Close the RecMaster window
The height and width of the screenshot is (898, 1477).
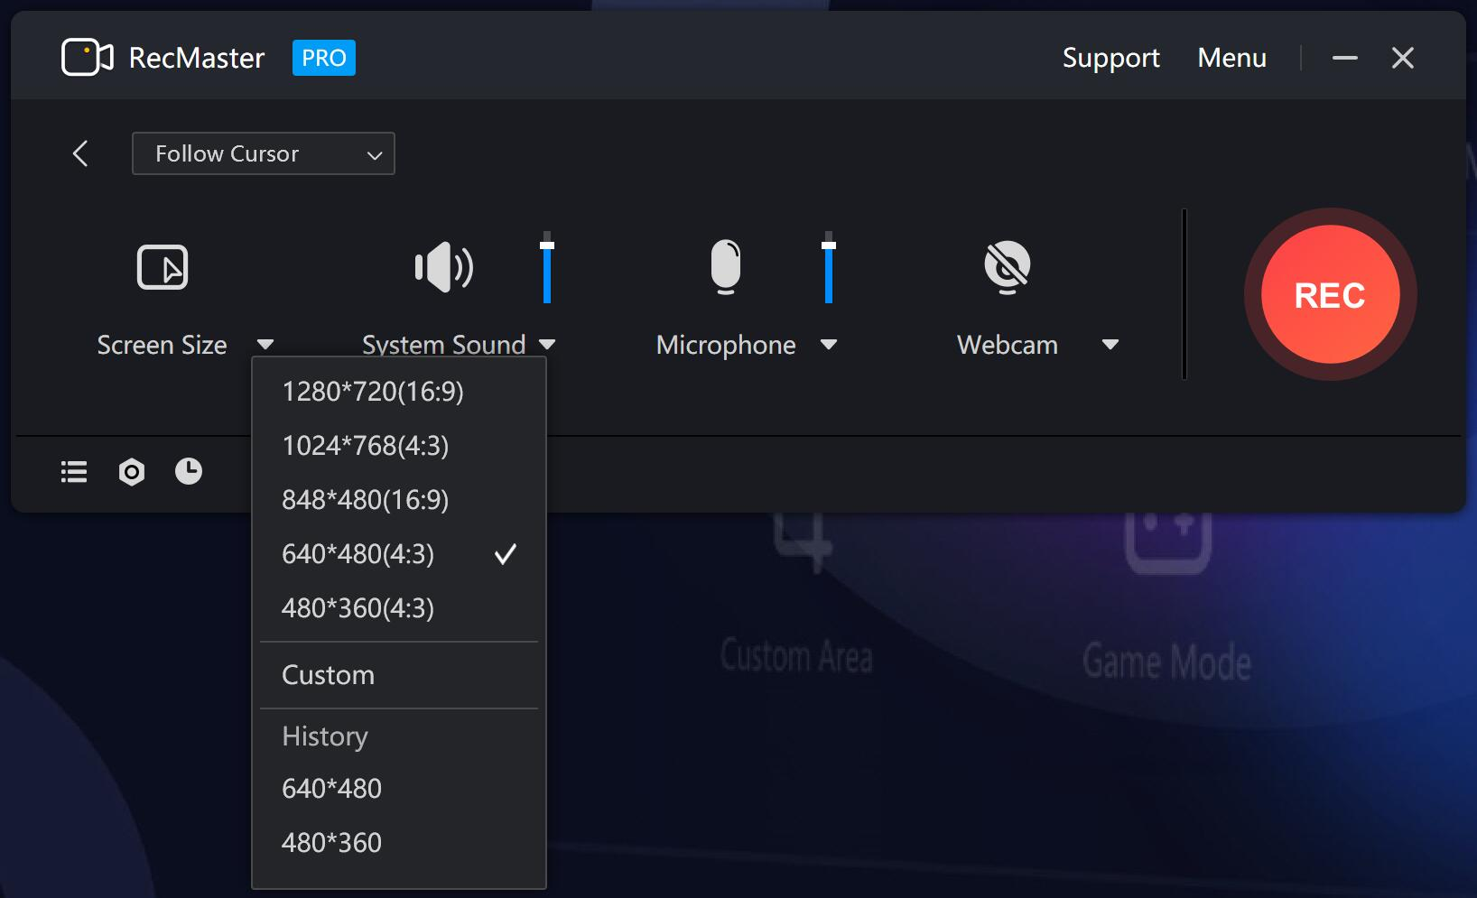1403,58
